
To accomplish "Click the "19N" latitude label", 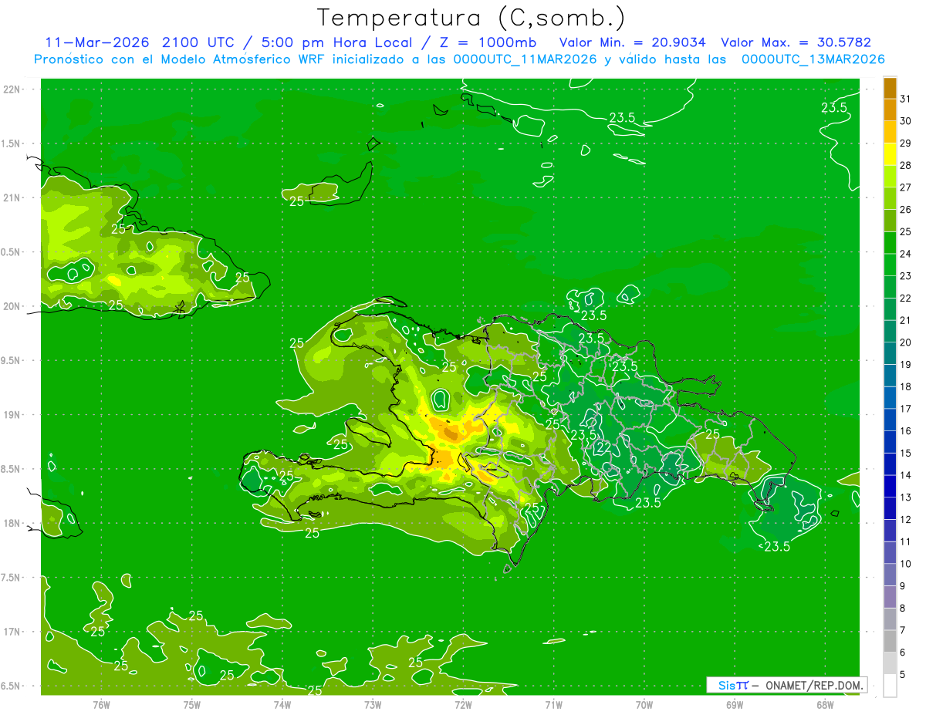I will click(x=12, y=415).
